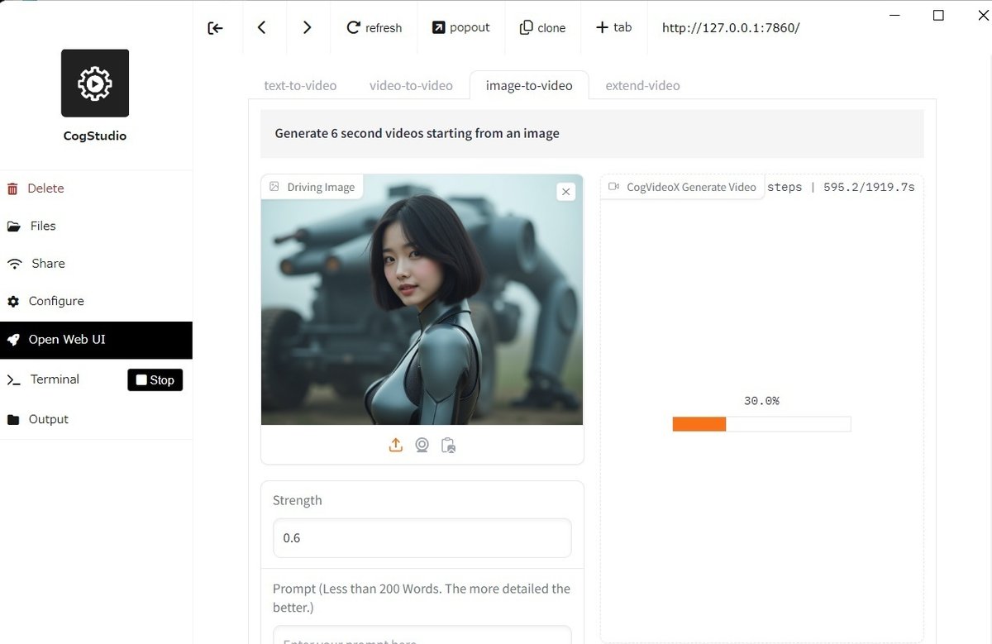Open a new tab with the plus icon
This screenshot has width=992, height=644.
pos(613,27)
